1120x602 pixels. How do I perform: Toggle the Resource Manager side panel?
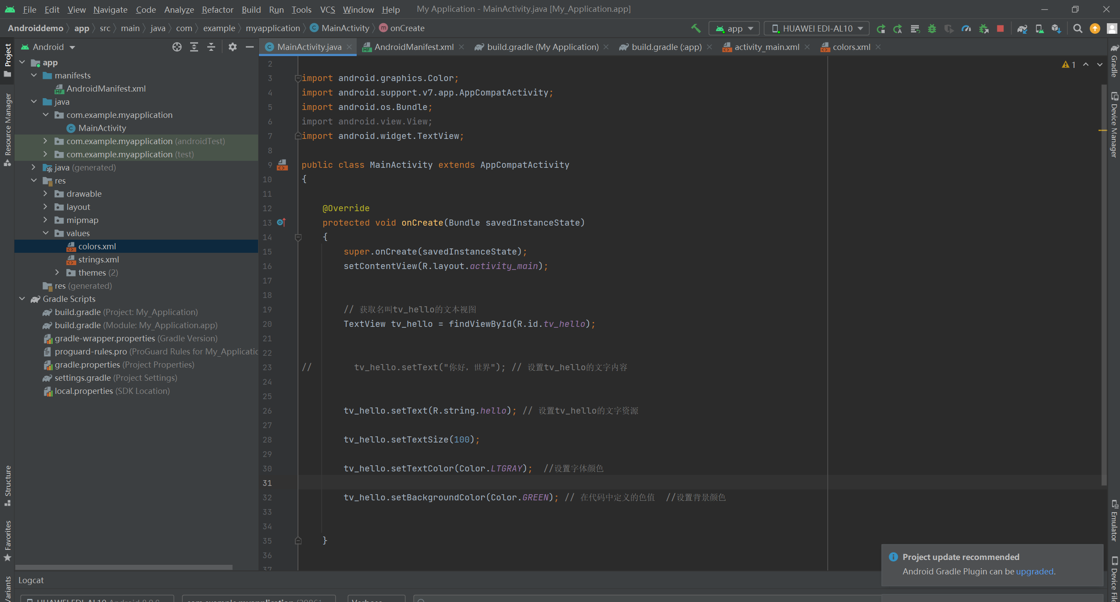tap(7, 129)
